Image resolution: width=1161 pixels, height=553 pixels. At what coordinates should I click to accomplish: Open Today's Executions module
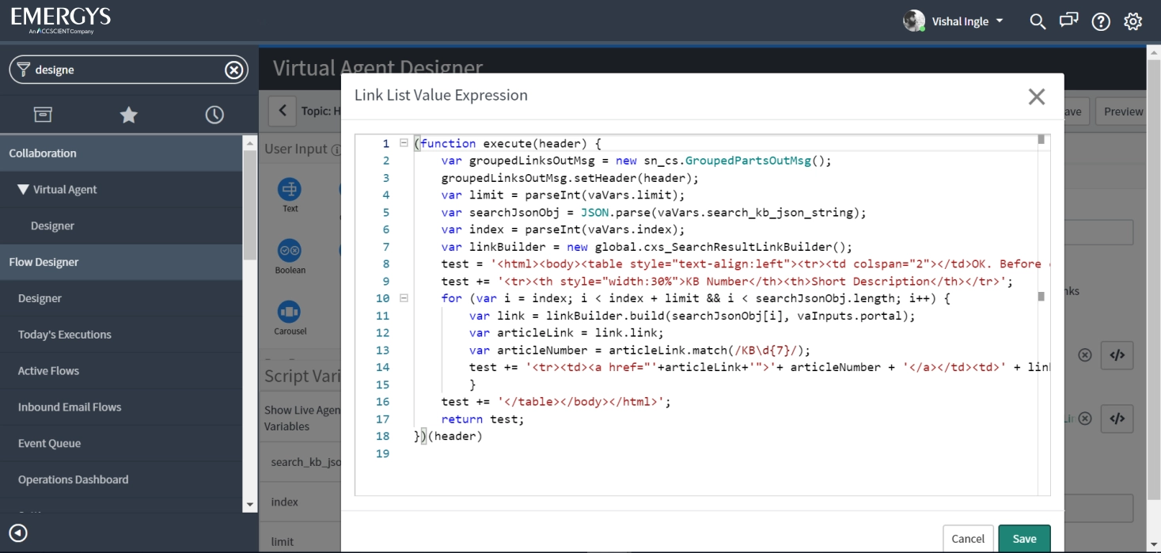pos(64,335)
